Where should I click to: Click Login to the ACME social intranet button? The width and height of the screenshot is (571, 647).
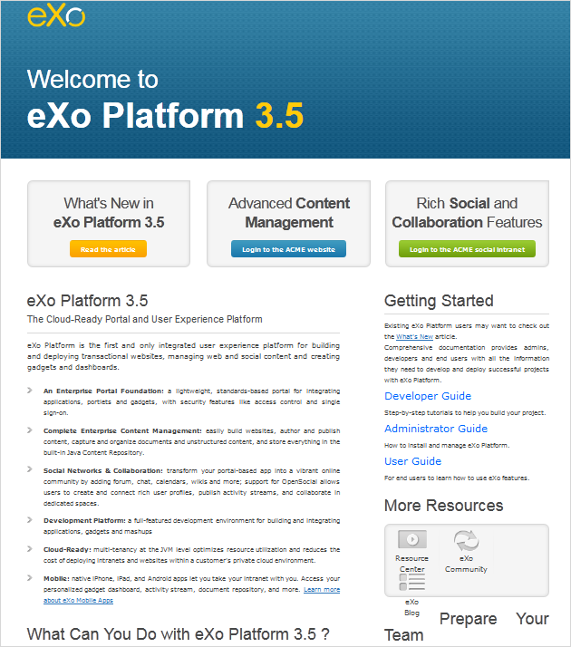467,249
